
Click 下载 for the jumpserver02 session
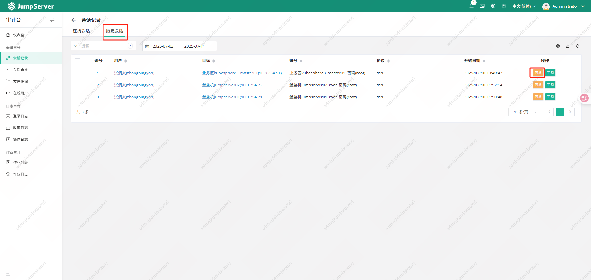(550, 85)
